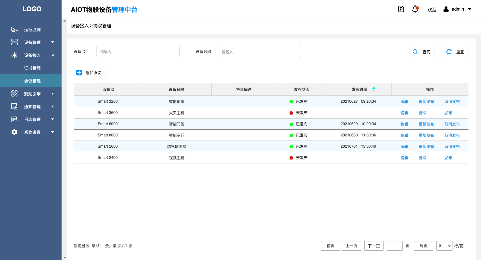Open the rows-per-page dropdown showing 5
481x260 pixels.
444,246
